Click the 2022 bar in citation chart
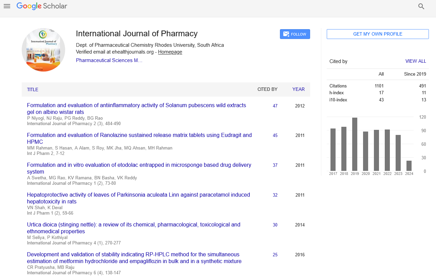 (387, 150)
